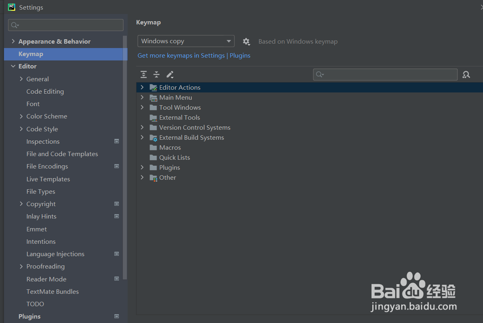Open Intentions settings page
Viewport: 483px width, 323px height.
click(41, 241)
